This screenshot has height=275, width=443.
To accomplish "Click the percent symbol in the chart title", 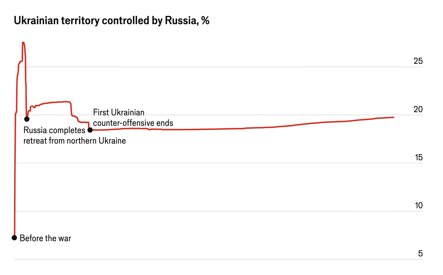I will (x=205, y=21).
